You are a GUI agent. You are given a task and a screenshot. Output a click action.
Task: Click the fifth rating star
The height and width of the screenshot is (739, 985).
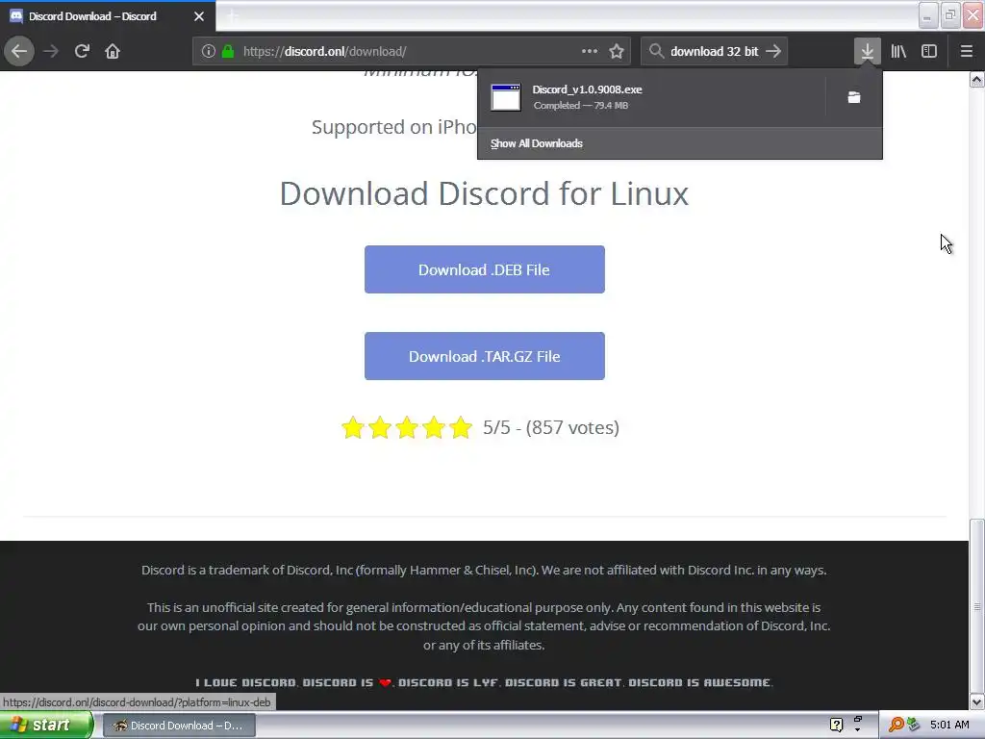pyautogui.click(x=461, y=427)
